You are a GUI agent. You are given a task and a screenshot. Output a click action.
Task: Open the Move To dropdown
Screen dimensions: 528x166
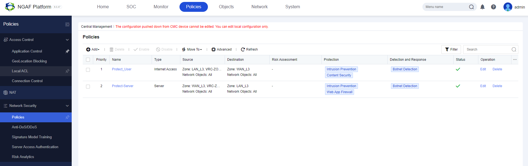(192, 49)
